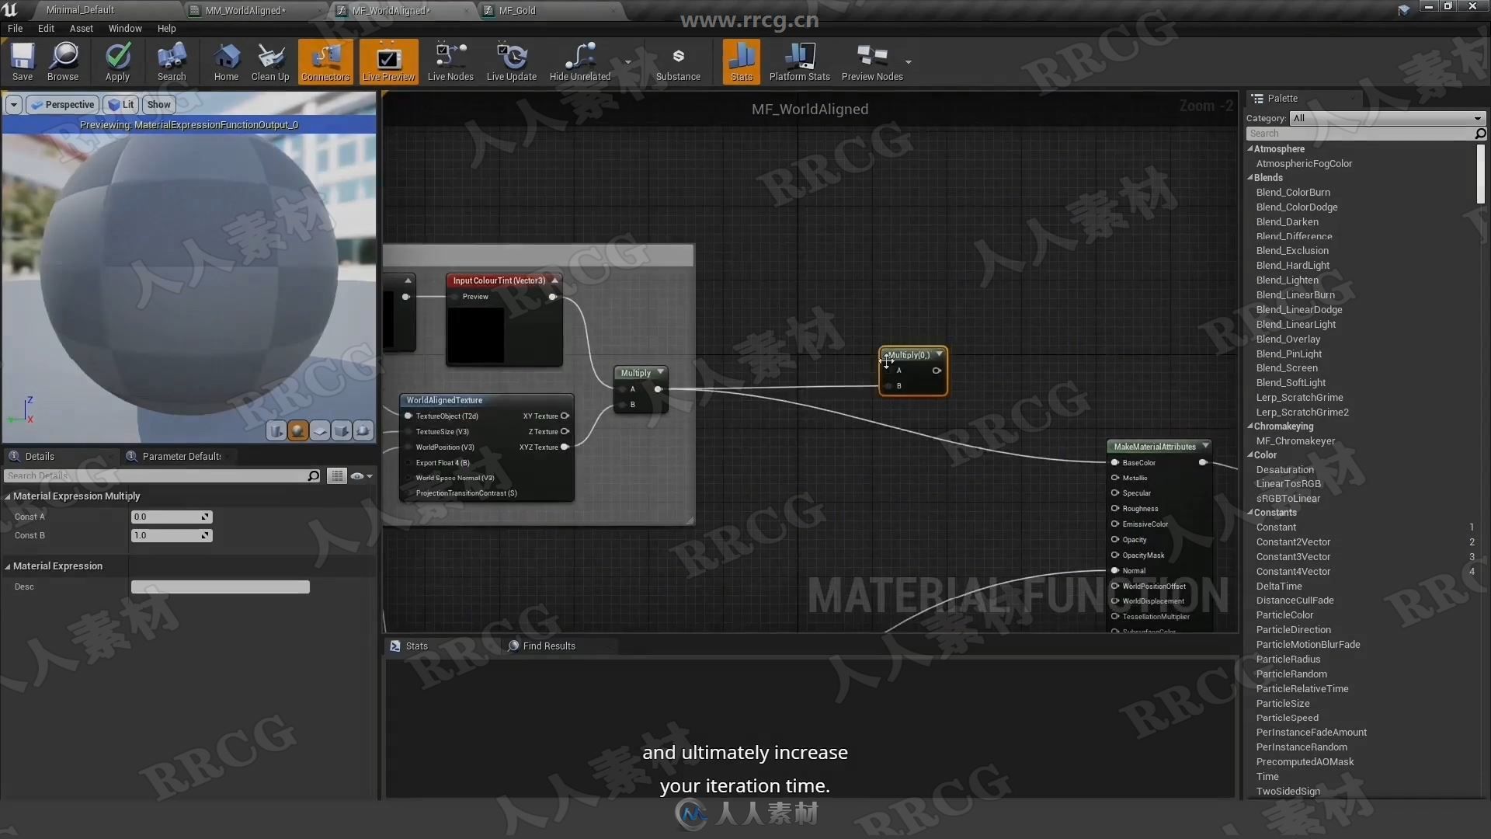
Task: Collapse the Blends palette category
Action: [1250, 178]
